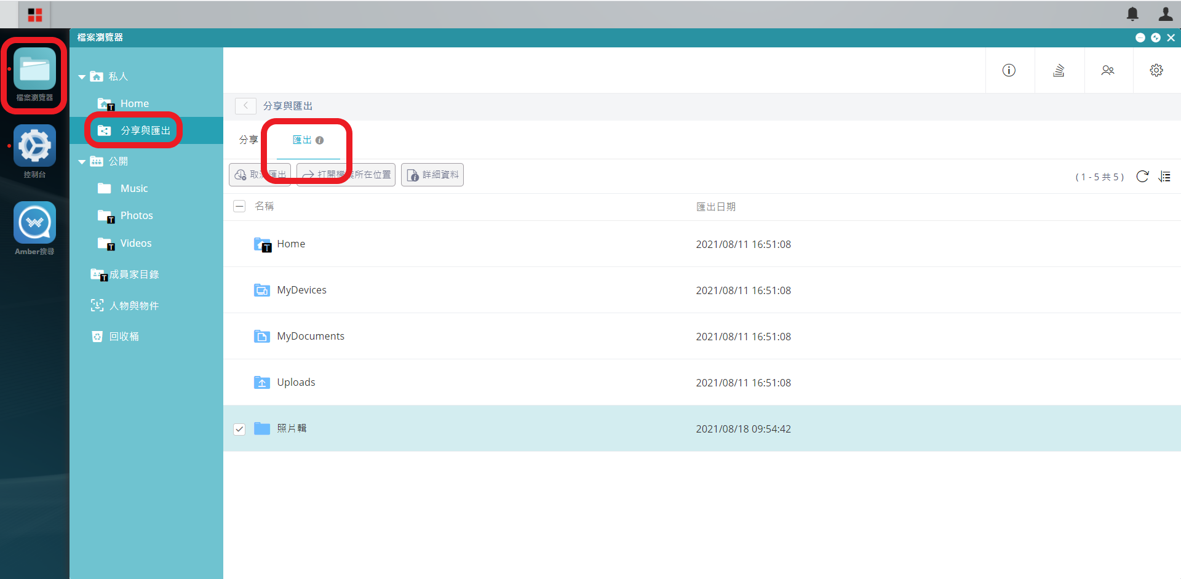1181x579 pixels.
Task: Select the Home row name text
Action: click(291, 244)
